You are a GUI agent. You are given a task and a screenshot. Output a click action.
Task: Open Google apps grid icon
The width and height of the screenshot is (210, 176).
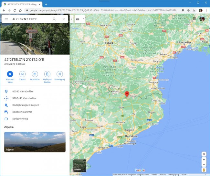click(194, 19)
